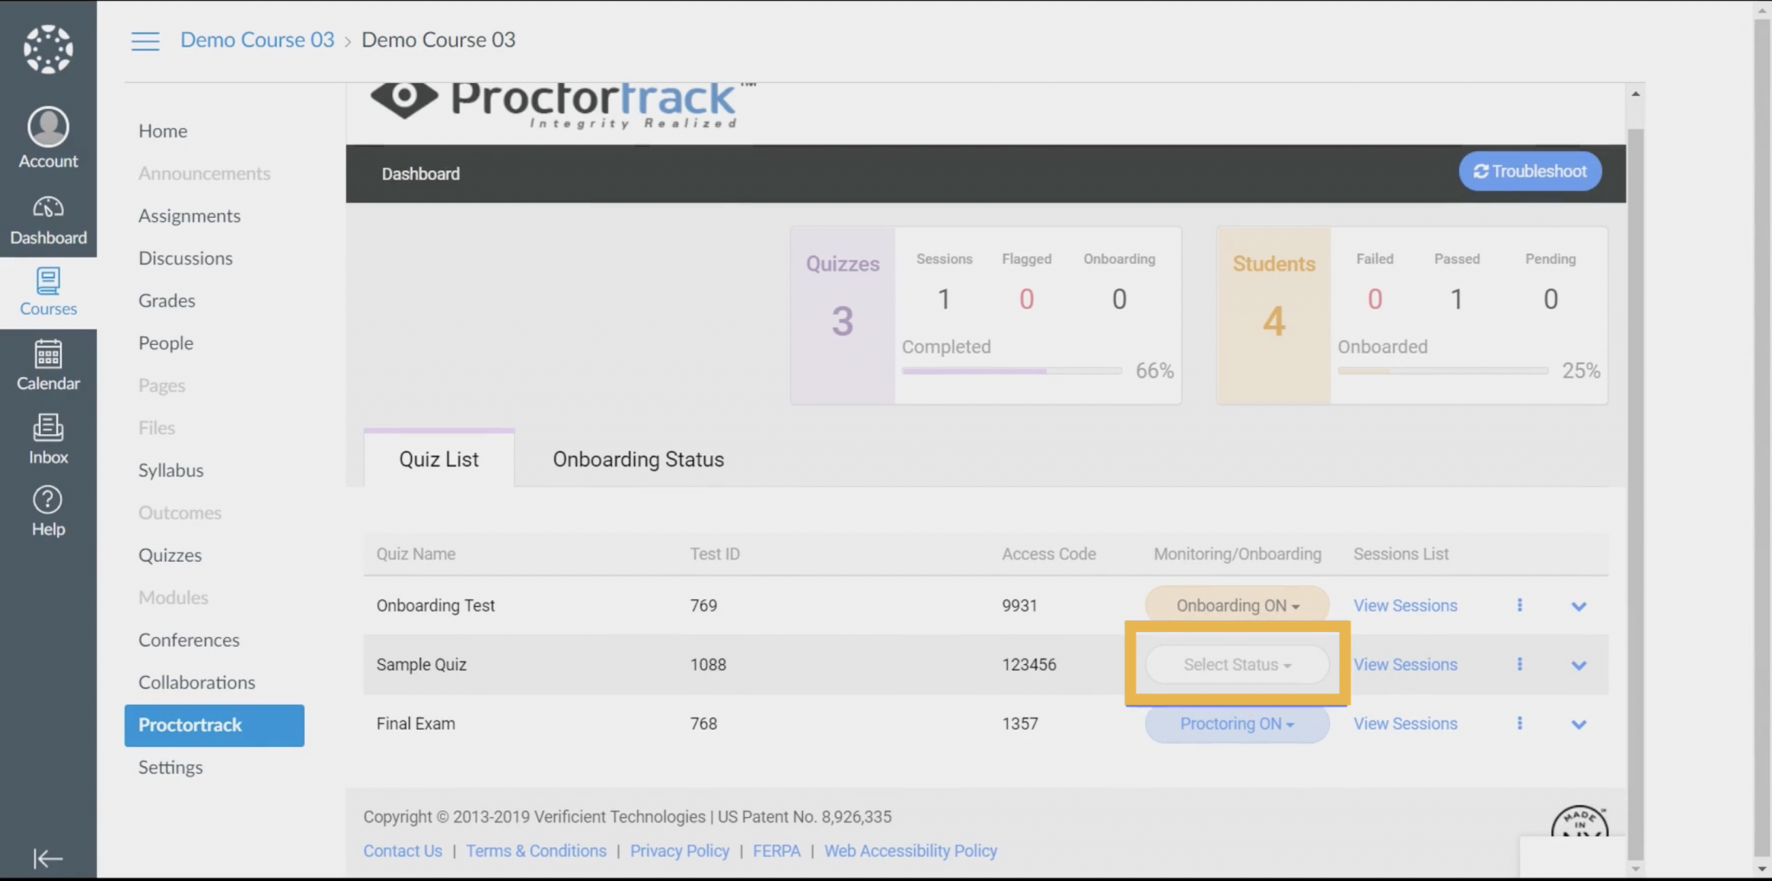Open Assignments in the course menu
Image resolution: width=1772 pixels, height=881 pixels.
point(189,215)
